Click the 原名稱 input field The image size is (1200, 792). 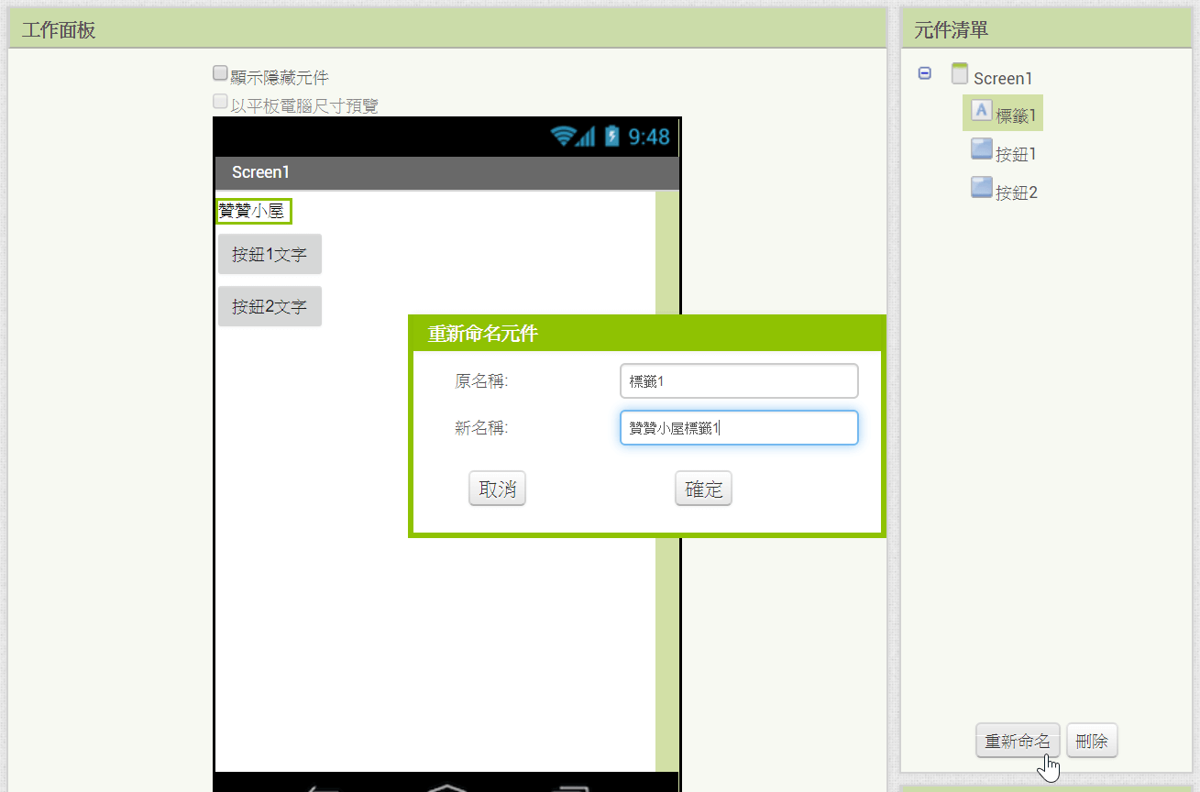(739, 381)
